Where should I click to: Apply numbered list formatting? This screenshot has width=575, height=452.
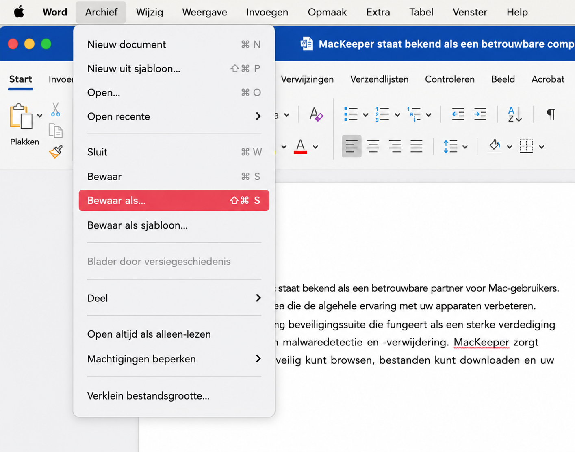[382, 114]
